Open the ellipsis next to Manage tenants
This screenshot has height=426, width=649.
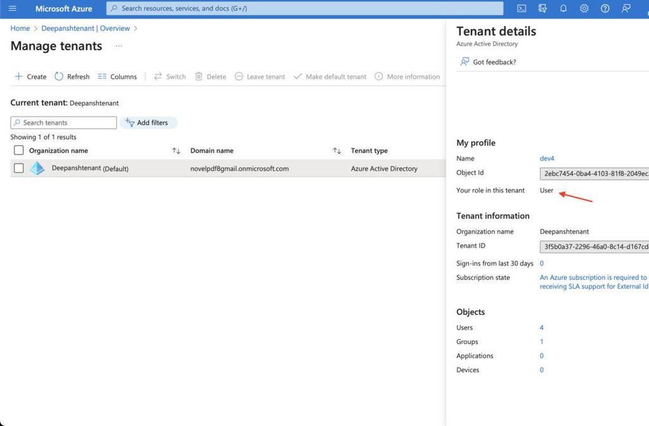click(x=119, y=46)
